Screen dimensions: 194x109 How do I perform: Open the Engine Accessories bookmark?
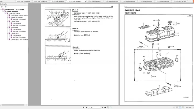pos(17,17)
